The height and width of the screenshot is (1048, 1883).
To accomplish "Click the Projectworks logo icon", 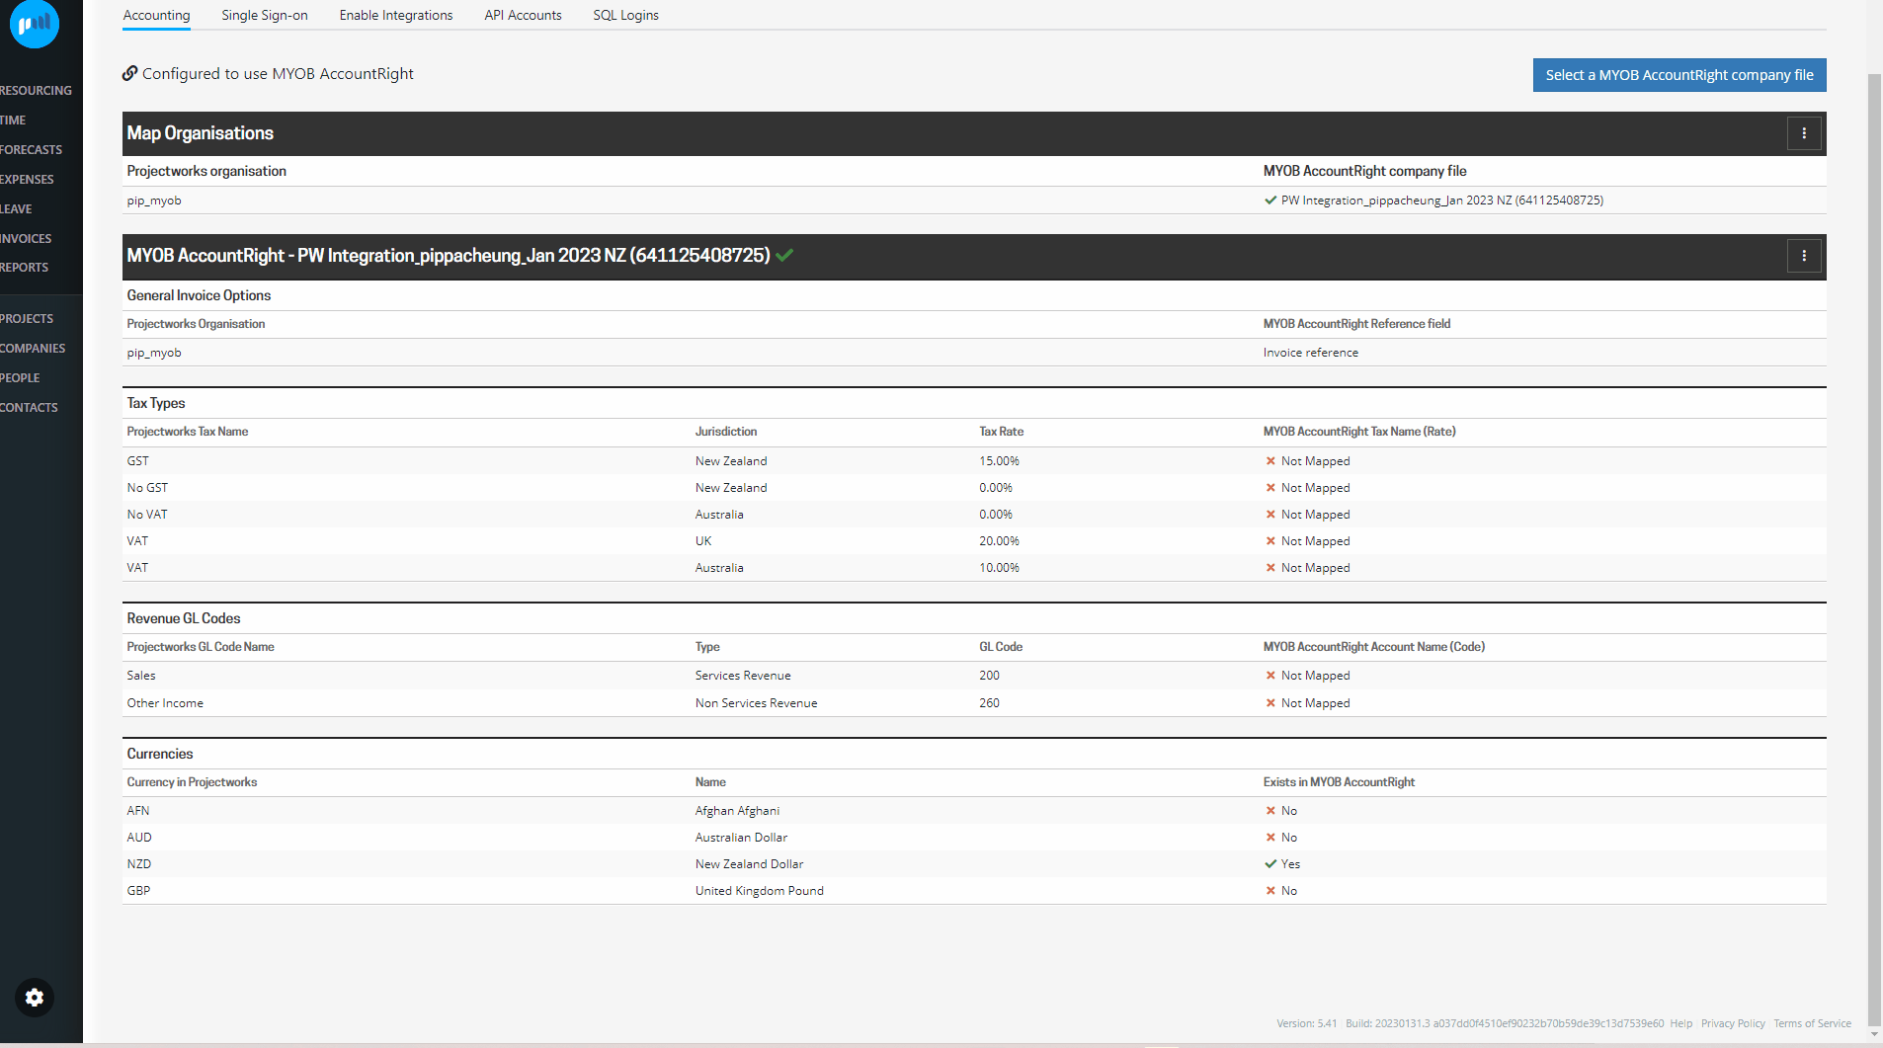I will tap(34, 24).
